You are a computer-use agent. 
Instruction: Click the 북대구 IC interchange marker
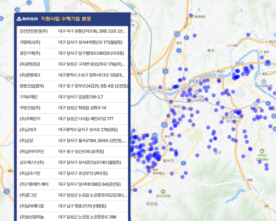pos(214,71)
